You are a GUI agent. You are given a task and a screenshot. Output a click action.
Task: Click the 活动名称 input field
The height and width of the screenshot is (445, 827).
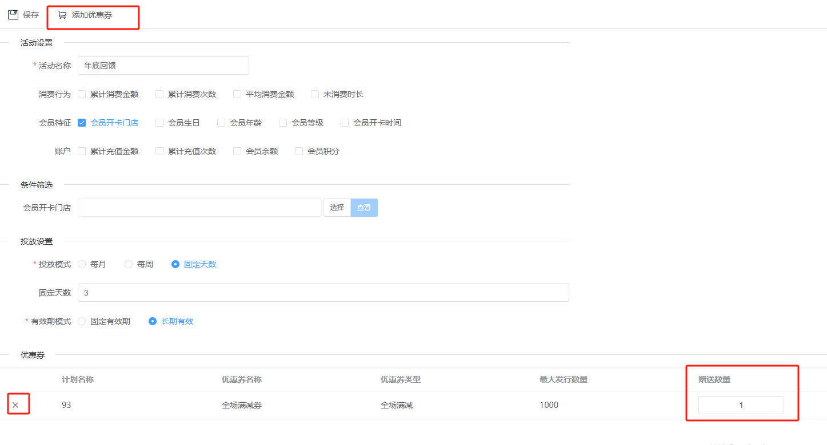163,66
